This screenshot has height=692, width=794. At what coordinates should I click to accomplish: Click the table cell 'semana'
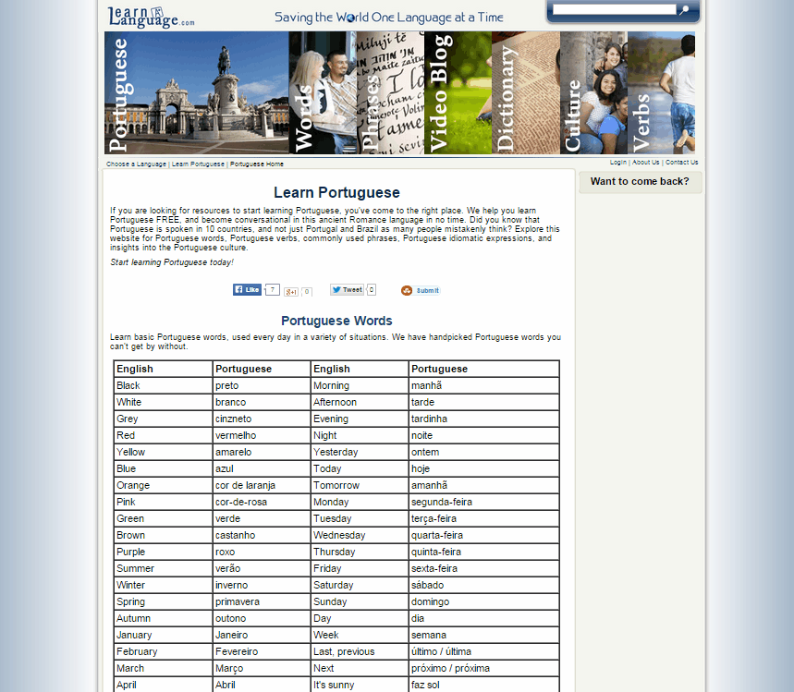tap(483, 637)
